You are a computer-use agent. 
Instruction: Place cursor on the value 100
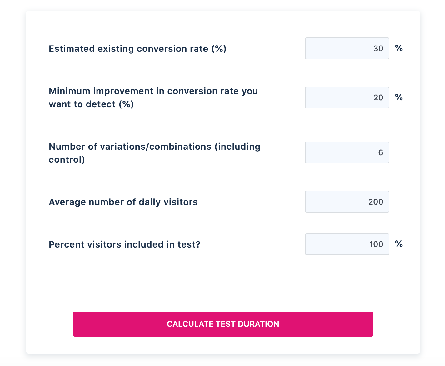coord(376,244)
